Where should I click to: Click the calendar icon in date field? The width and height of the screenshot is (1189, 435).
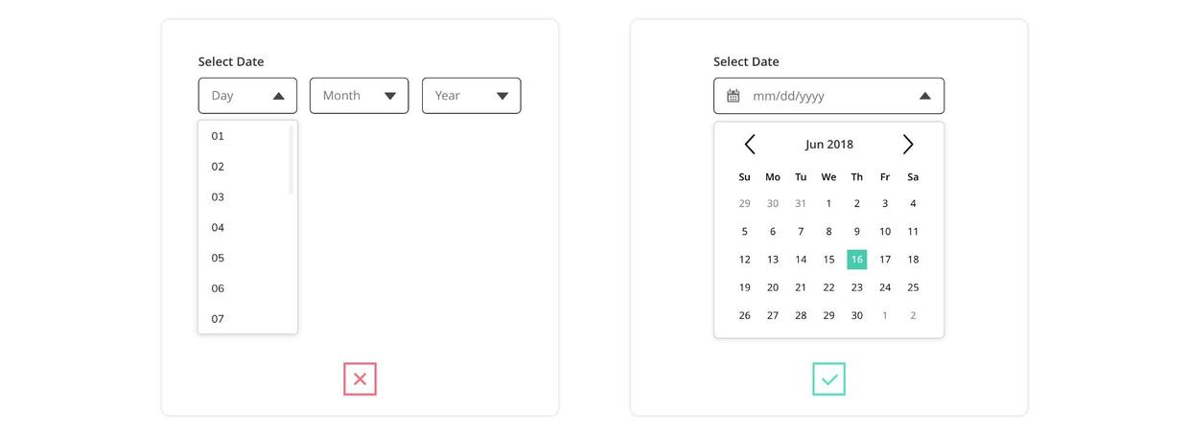click(x=734, y=96)
